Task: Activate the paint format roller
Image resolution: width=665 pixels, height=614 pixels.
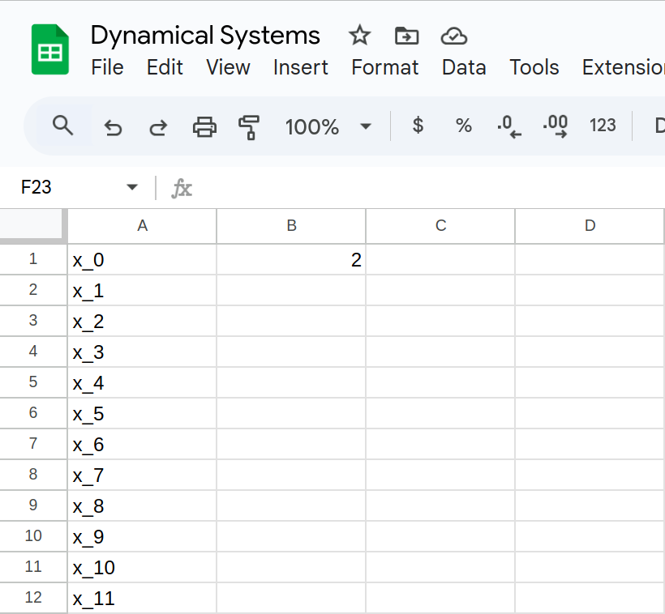Action: (x=249, y=126)
